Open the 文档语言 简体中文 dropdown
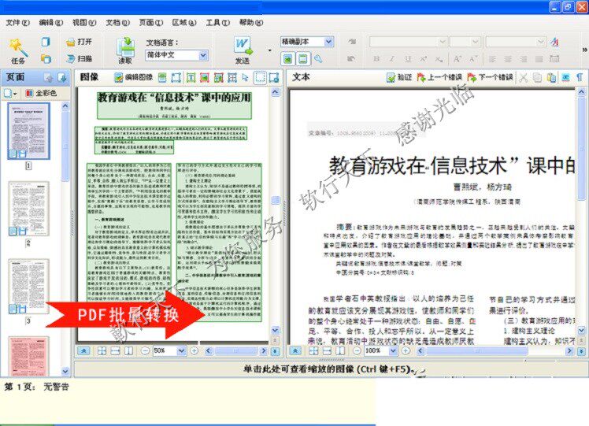The image size is (589, 426). [x=203, y=55]
